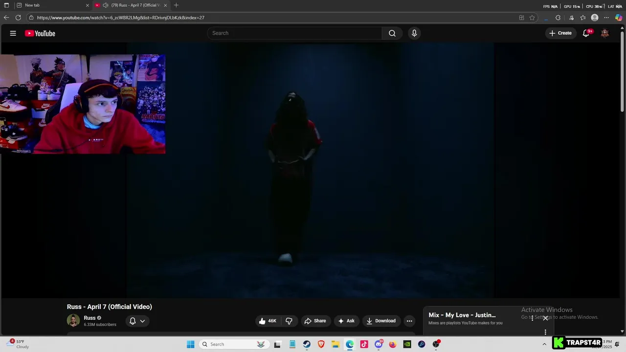Click the Ask button
This screenshot has width=626, height=352.
pos(346,321)
